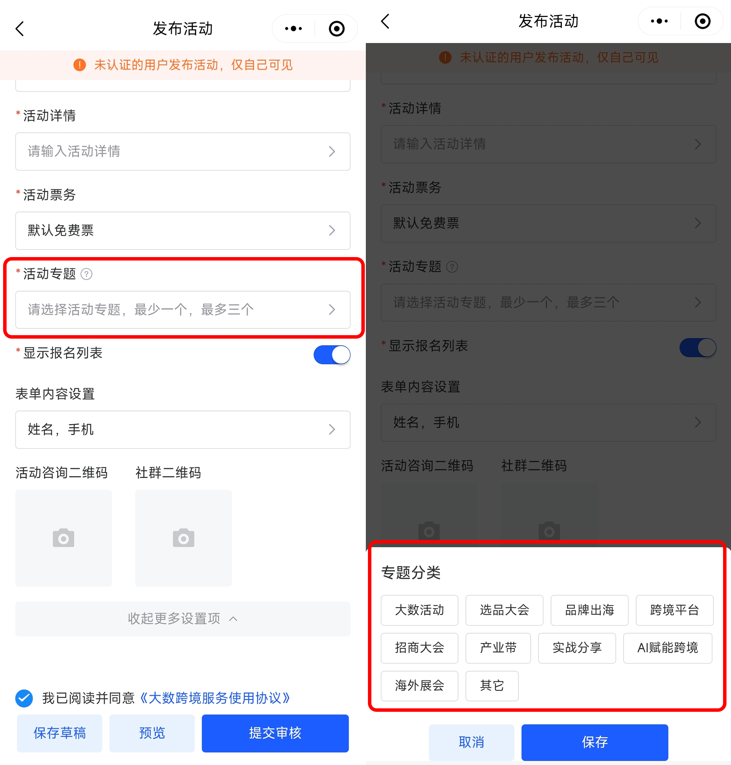Screen dimensions: 731x765
Task: Choose the 跨境平台 category tag
Action: click(675, 610)
